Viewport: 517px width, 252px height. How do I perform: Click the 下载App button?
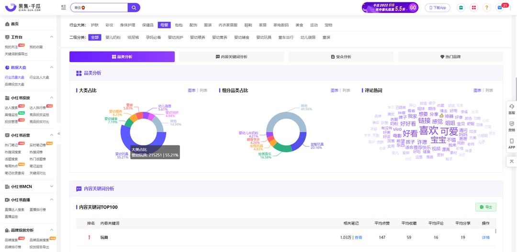(438, 8)
